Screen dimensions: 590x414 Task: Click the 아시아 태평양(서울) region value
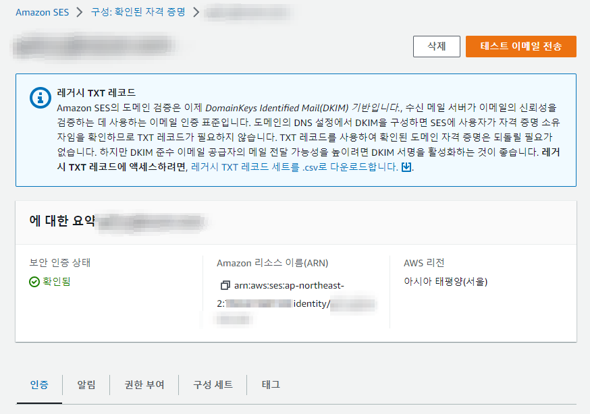(x=446, y=281)
